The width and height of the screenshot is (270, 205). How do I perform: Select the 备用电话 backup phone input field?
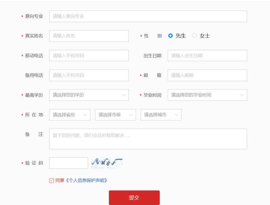[89, 75]
